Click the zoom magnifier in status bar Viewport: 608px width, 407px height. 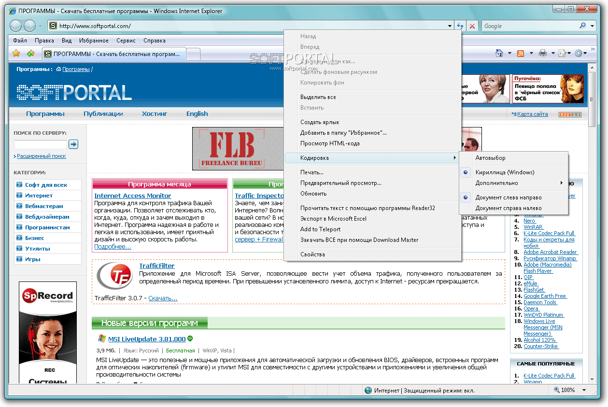tap(557, 390)
